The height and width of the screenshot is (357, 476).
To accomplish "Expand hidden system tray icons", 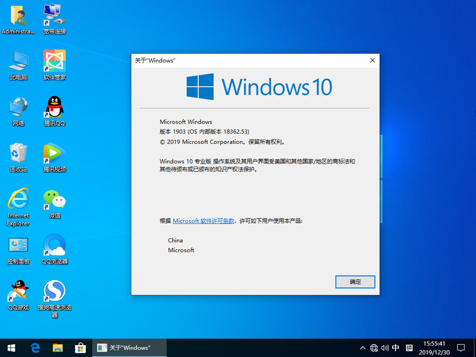I will [x=362, y=347].
